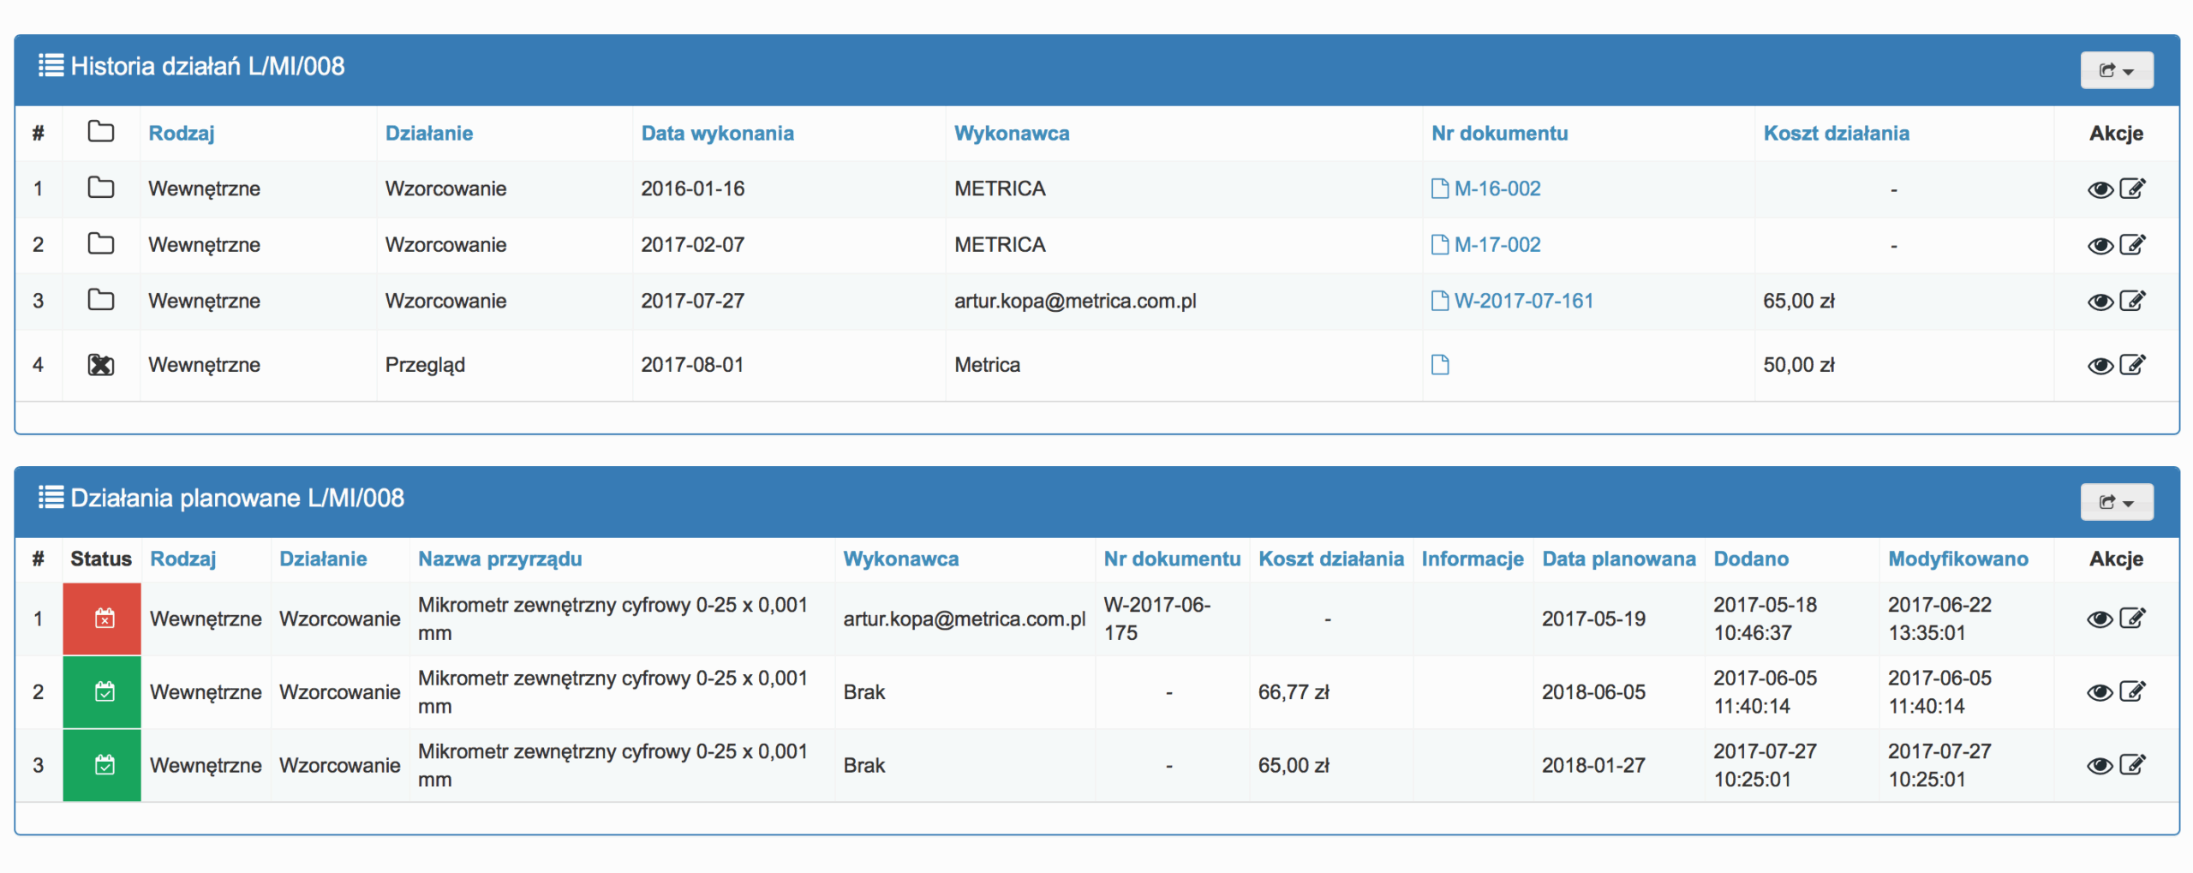Screen dimensions: 2193x873
Task: Open document link W-2017-07-161
Action: click(x=1523, y=301)
